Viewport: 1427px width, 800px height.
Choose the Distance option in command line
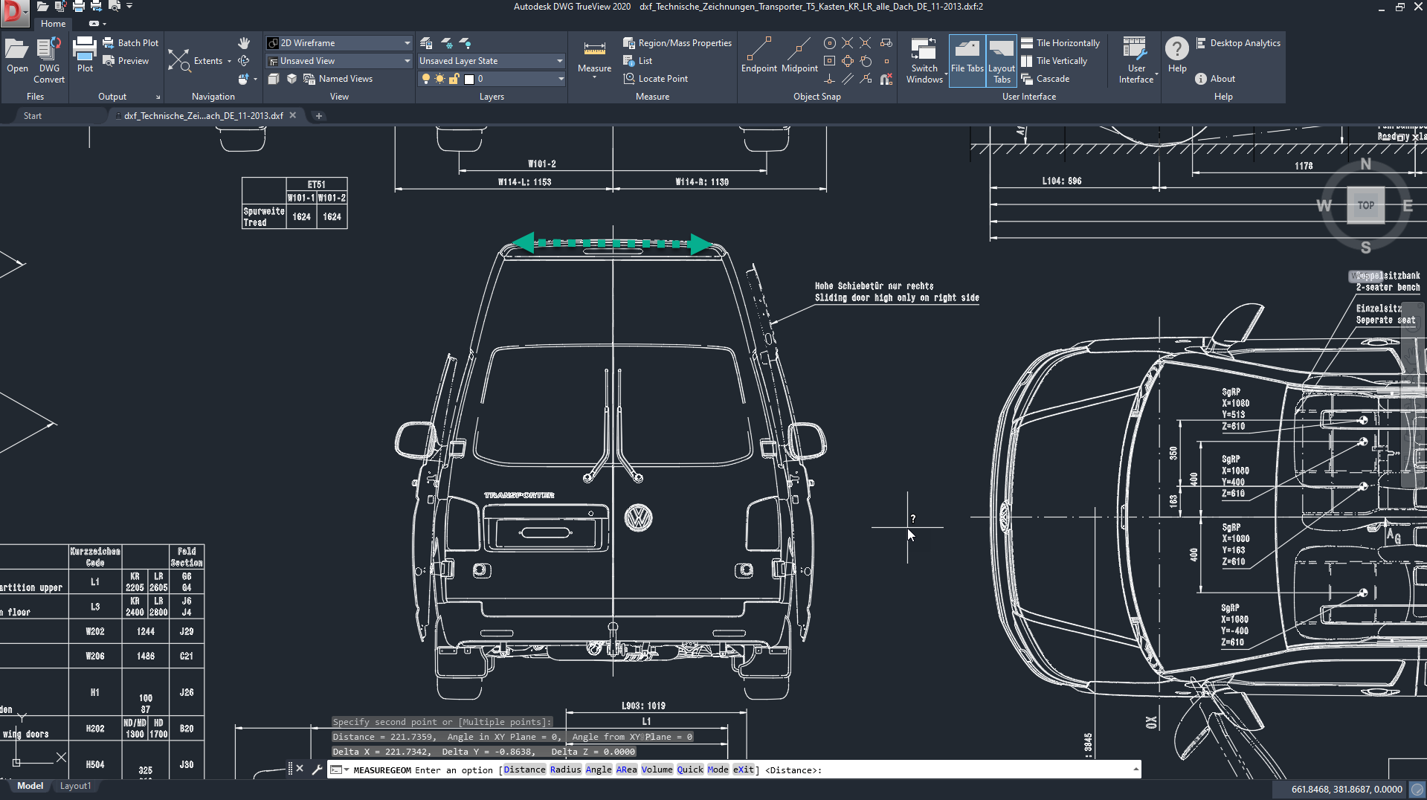click(x=524, y=770)
